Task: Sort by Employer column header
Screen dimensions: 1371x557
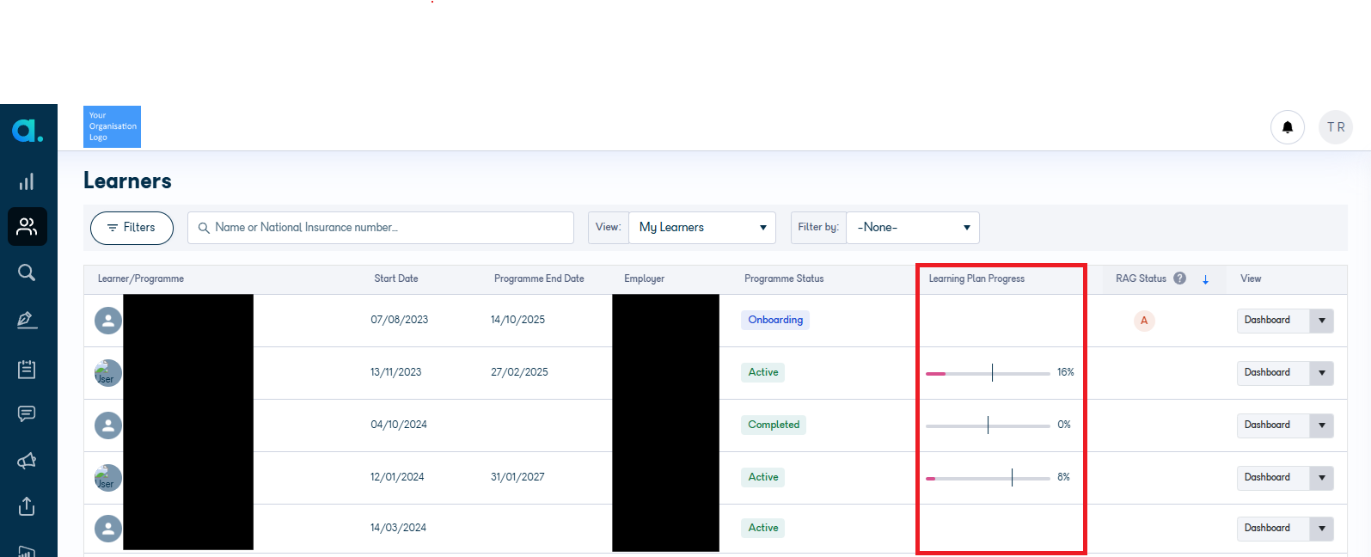Action: 645,279
